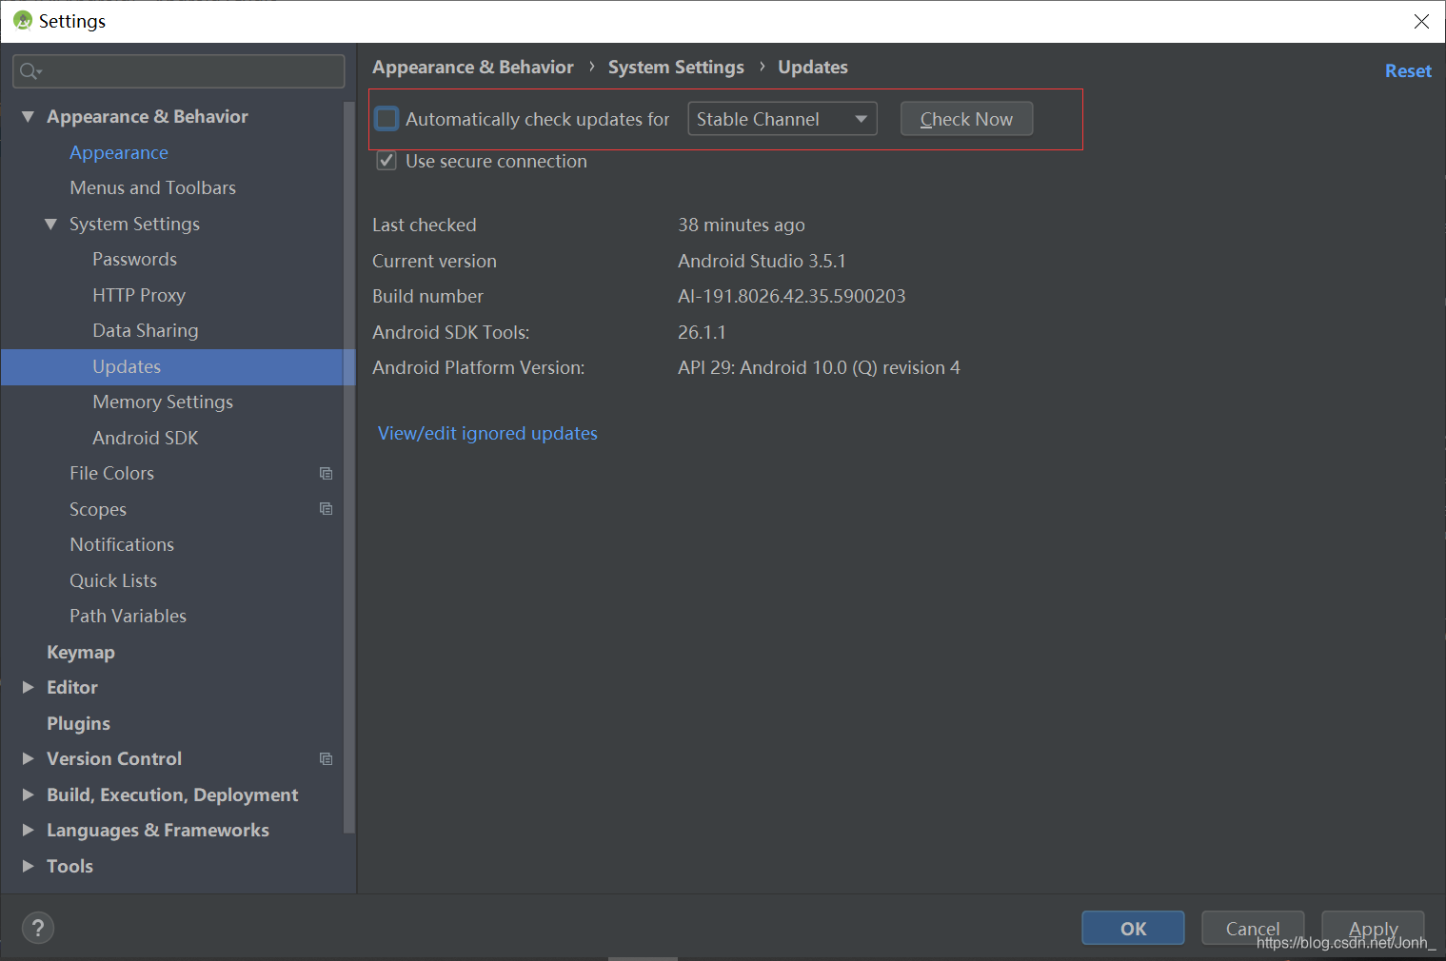Click the Apply button
Viewport: 1446px width, 961px height.
1373,928
